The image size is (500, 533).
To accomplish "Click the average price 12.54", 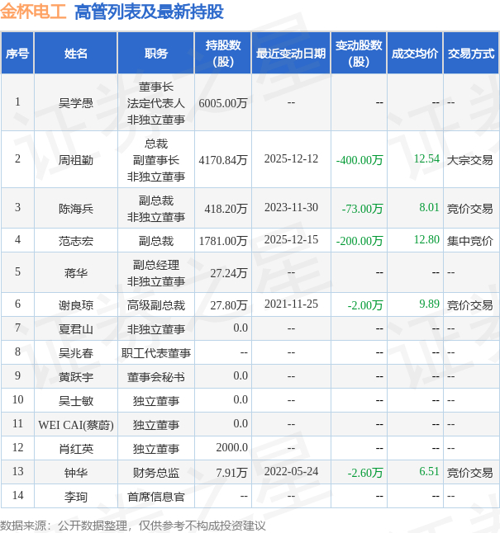I will tap(426, 158).
